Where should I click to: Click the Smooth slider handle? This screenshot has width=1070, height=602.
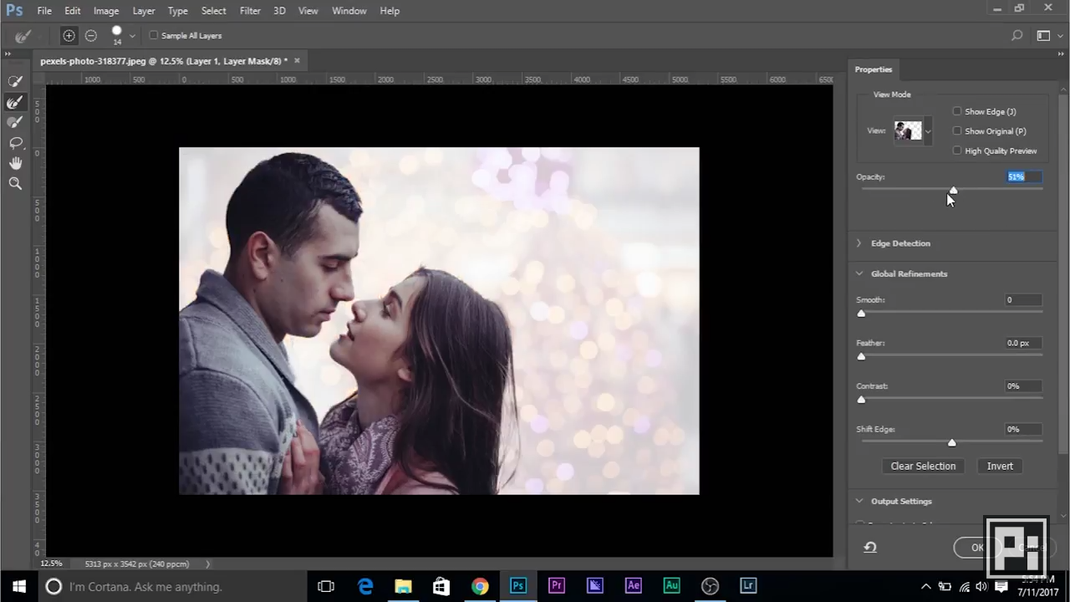(861, 313)
